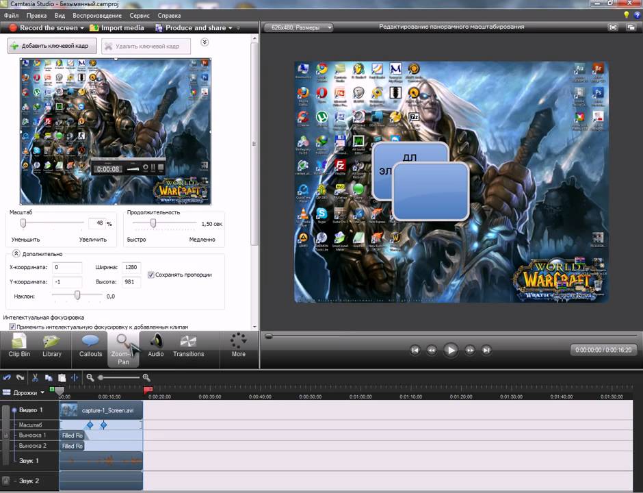This screenshot has height=493, width=643.
Task: Select Filled Ro callout on Выноска 1 track
Action: (x=73, y=435)
